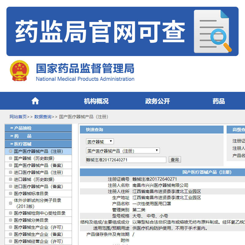Open 医疗器械生产企业（备案）

pyautogui.click(x=38, y=234)
